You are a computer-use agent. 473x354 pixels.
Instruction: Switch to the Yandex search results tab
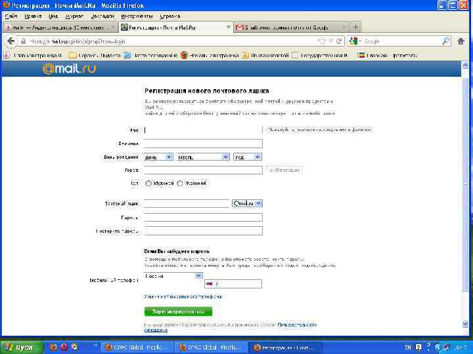click(x=59, y=28)
